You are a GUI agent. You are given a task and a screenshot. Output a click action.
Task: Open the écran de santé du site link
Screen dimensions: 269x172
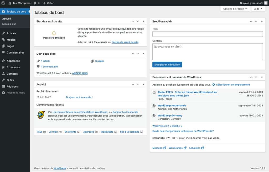point(125,42)
